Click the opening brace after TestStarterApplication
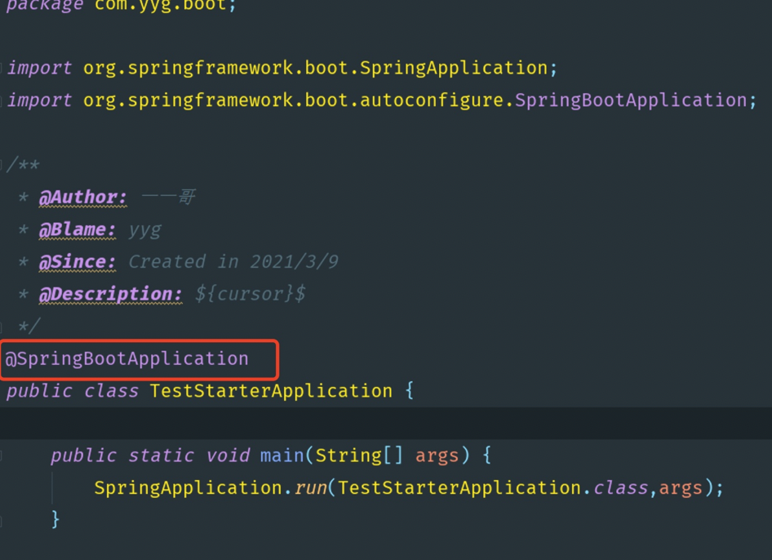 point(410,391)
